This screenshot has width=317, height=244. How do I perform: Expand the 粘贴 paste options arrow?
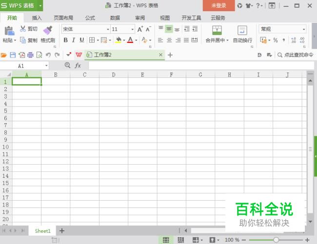(15, 40)
